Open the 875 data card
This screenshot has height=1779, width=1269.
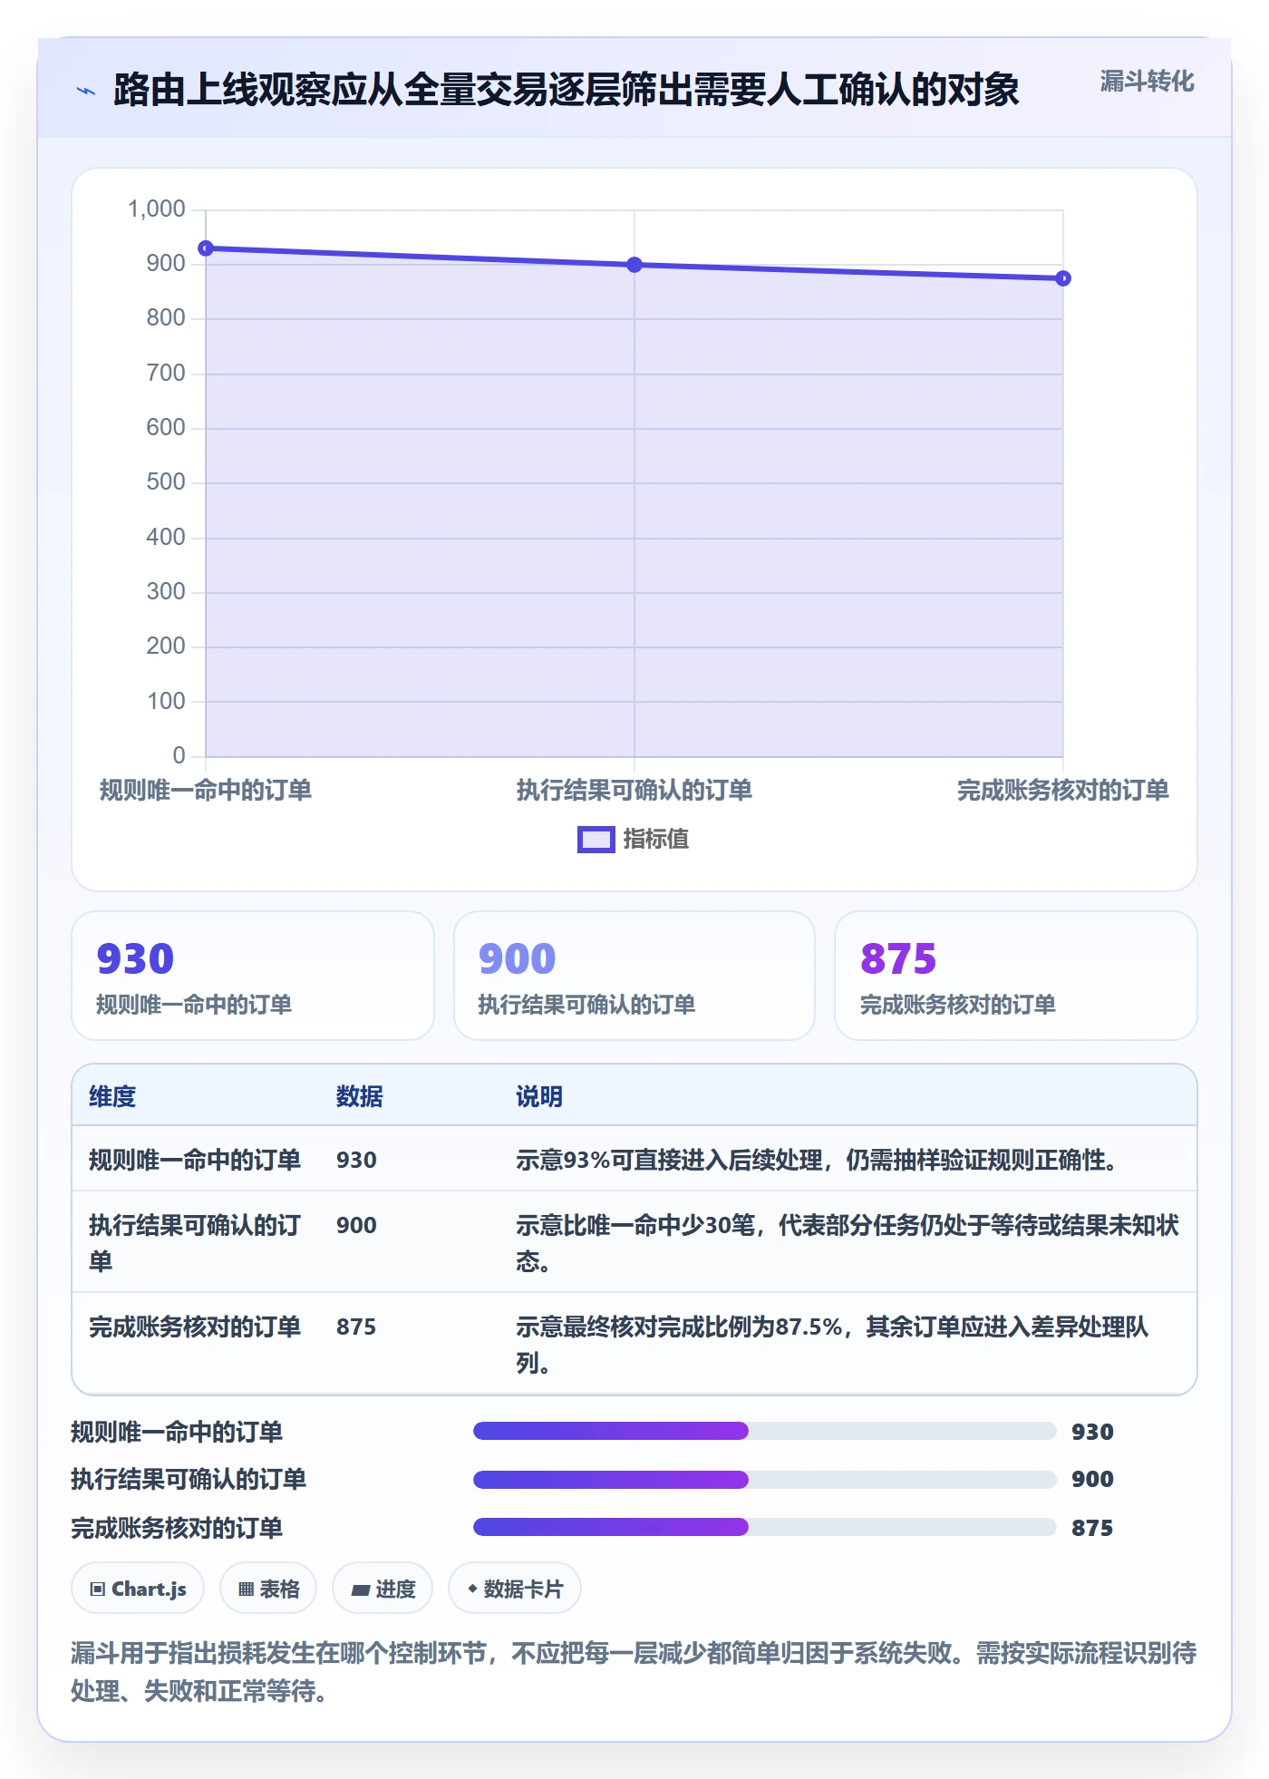click(1016, 976)
